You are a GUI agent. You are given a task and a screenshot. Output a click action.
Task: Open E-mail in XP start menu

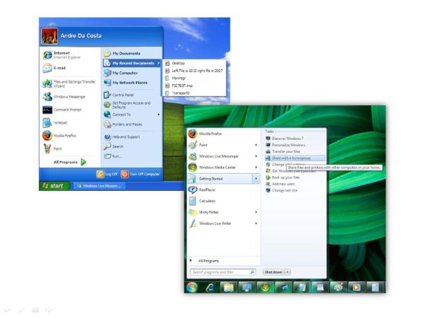point(55,68)
